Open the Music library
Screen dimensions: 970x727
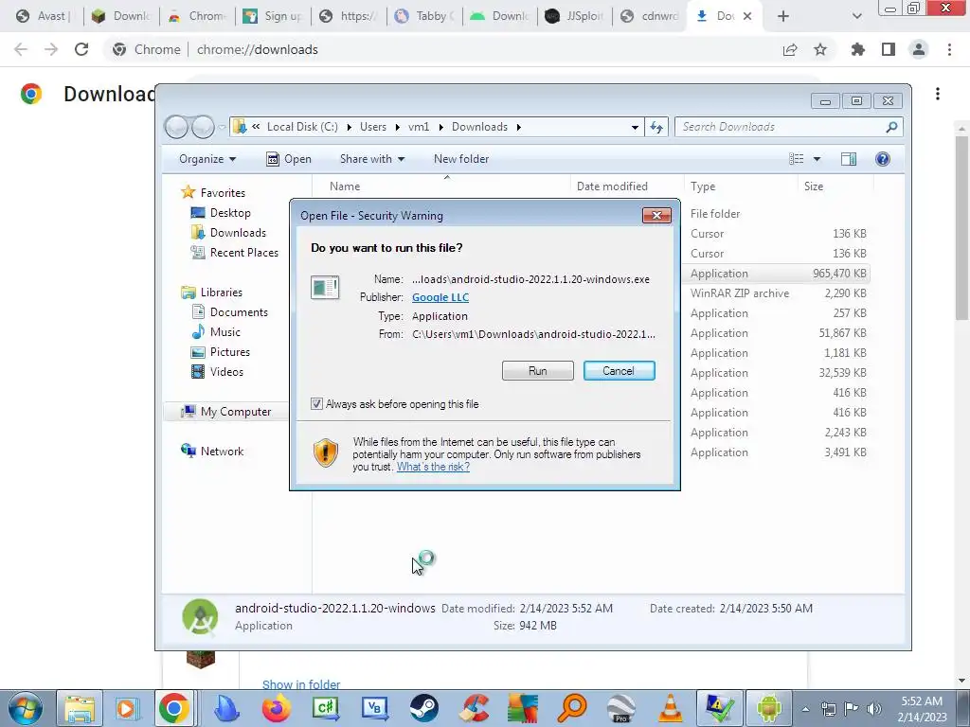coord(225,332)
